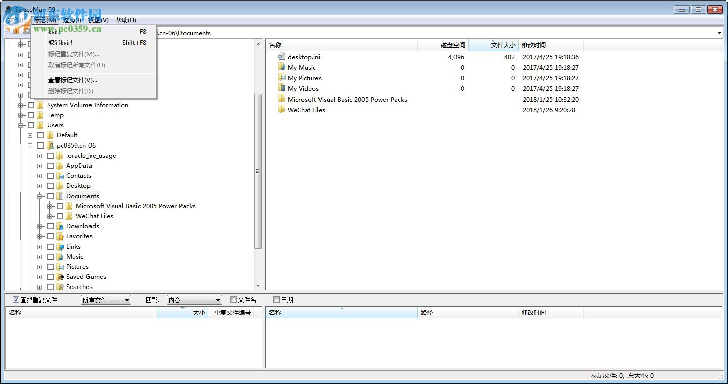Click the pc0359.cn-06 user folder icon
Viewport: 728px width, 384px height.
tap(50, 146)
